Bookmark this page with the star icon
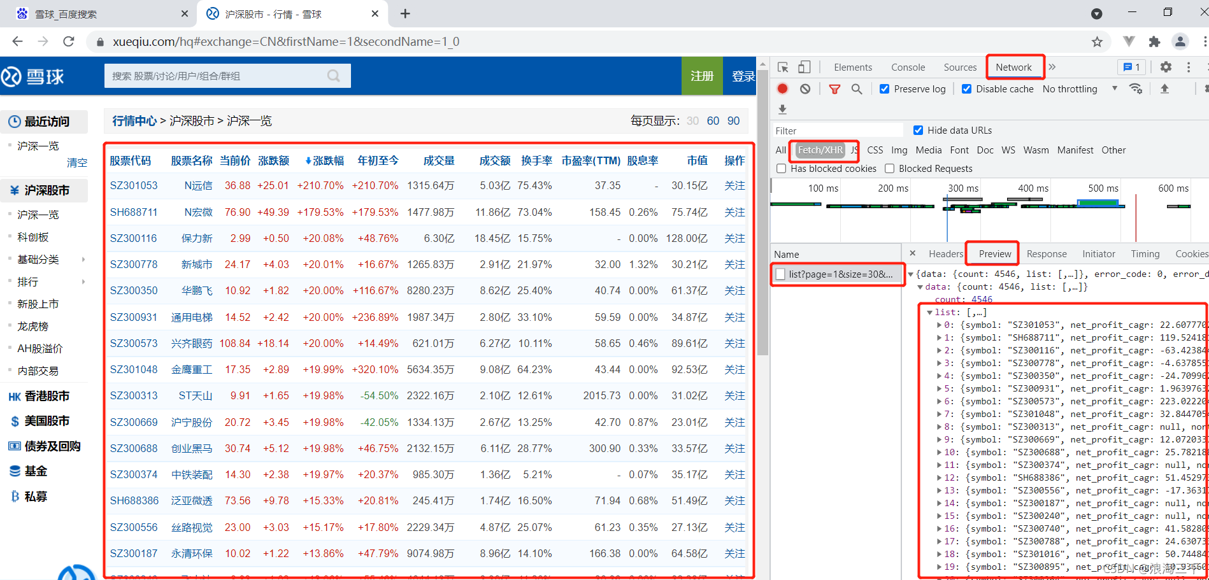 point(1097,41)
